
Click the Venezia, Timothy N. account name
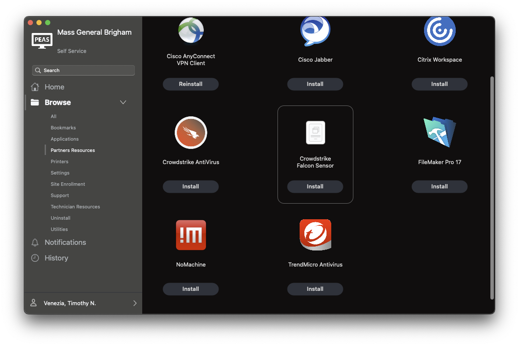[70, 303]
